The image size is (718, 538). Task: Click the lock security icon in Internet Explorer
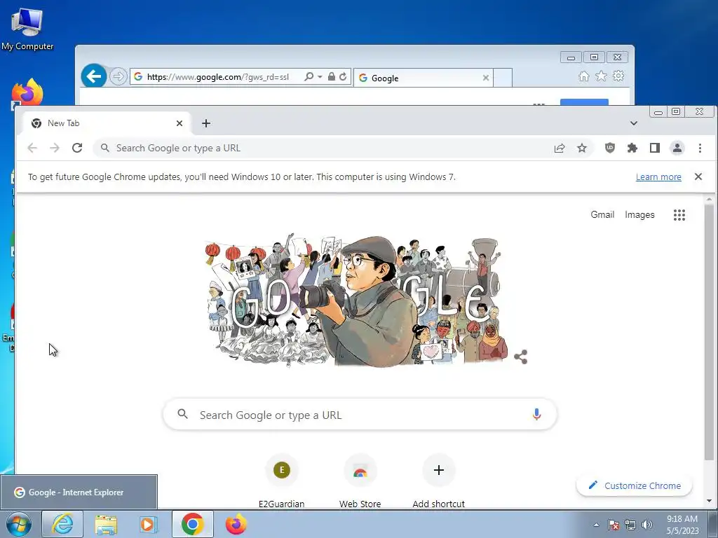click(x=332, y=76)
